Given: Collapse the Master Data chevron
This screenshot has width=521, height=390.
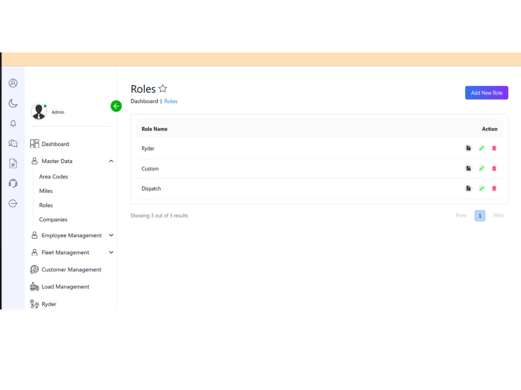Looking at the screenshot, I should [x=111, y=161].
